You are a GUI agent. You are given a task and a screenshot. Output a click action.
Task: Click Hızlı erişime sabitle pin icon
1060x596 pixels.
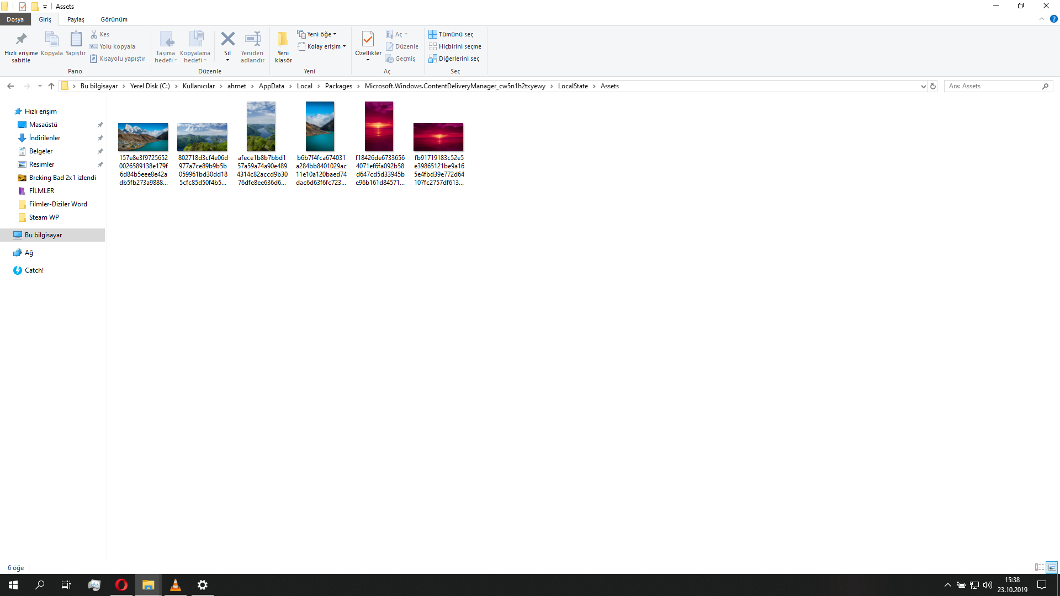21,40
